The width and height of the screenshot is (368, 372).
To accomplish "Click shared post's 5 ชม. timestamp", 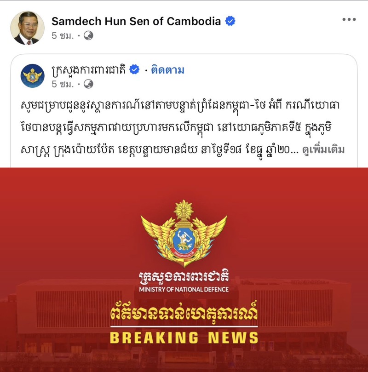I will point(63,84).
